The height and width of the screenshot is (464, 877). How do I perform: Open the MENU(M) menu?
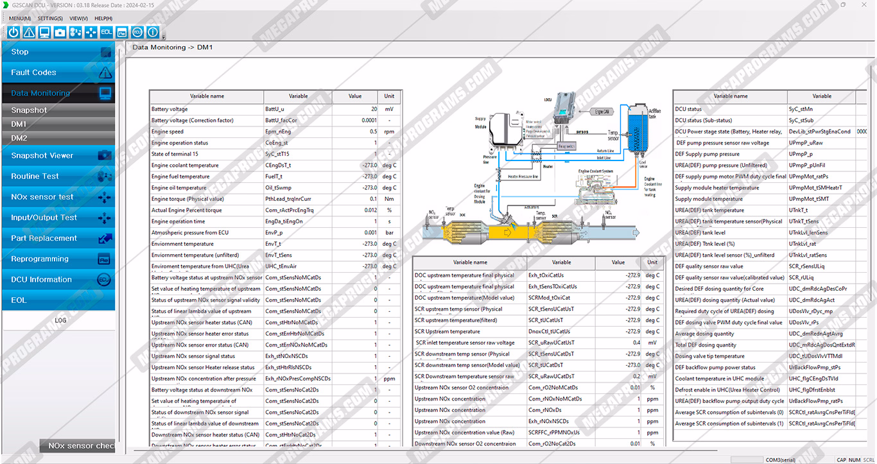(20, 19)
